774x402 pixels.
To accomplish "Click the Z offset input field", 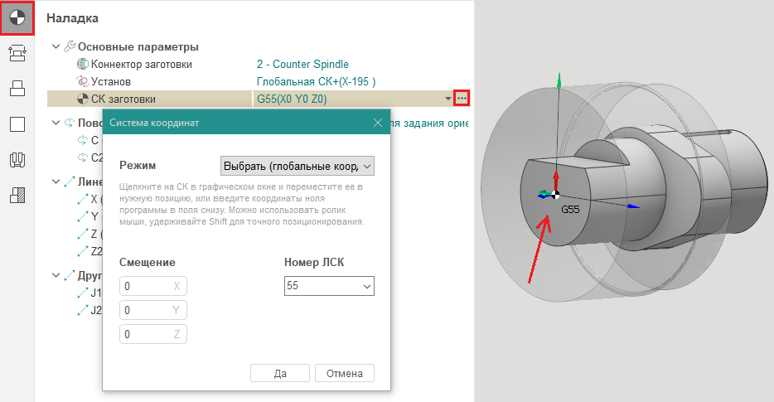I will (x=153, y=334).
